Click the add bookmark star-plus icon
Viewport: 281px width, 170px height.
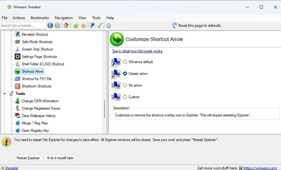(76, 26)
